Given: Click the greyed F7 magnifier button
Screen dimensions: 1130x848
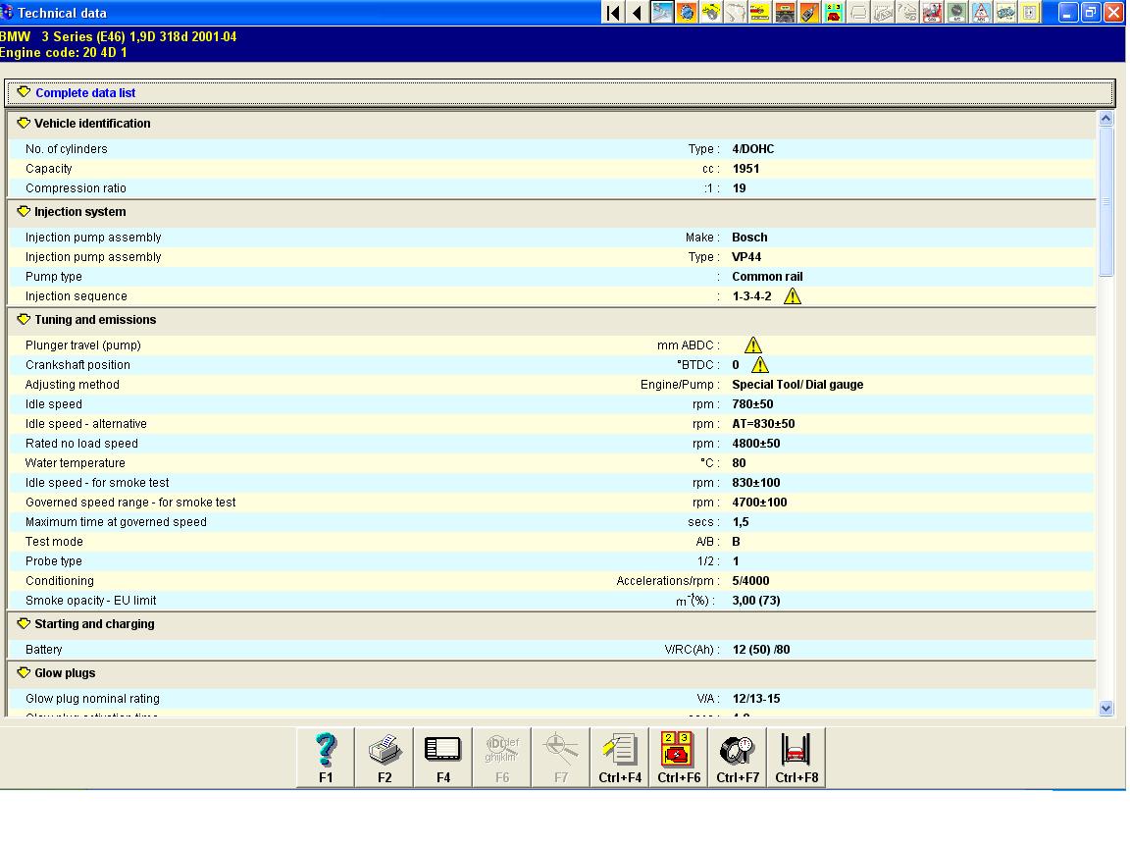Looking at the screenshot, I should click(x=561, y=757).
